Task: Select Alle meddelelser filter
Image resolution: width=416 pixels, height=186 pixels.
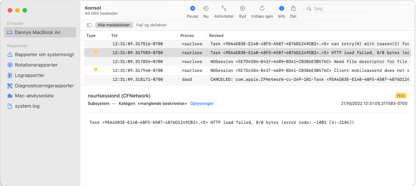Action: point(114,25)
